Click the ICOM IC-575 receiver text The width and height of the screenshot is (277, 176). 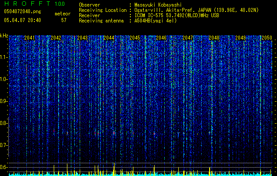tap(177, 15)
